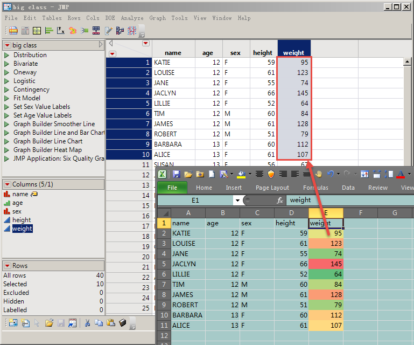Click the green File button in Excel
Viewport: 414px width, 345px height.
click(172, 188)
